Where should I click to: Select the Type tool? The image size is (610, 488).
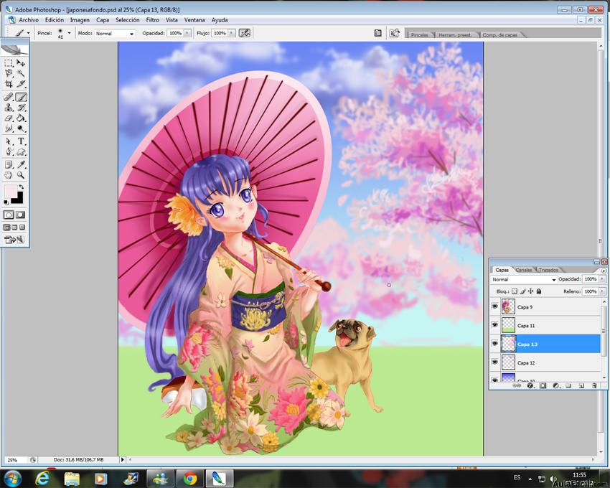click(x=21, y=141)
